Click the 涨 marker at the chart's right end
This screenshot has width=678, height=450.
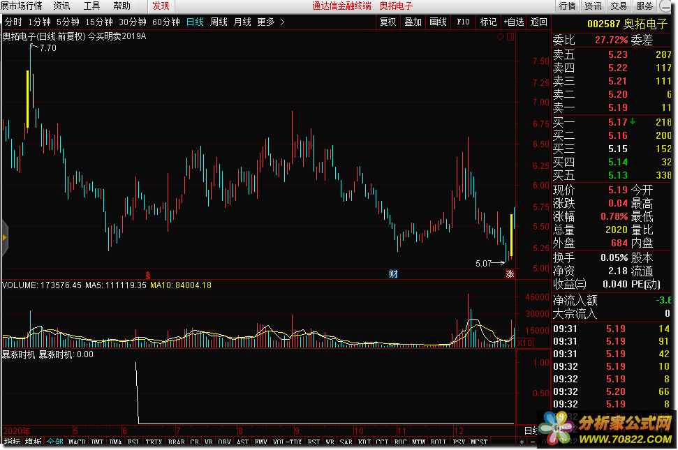click(510, 273)
